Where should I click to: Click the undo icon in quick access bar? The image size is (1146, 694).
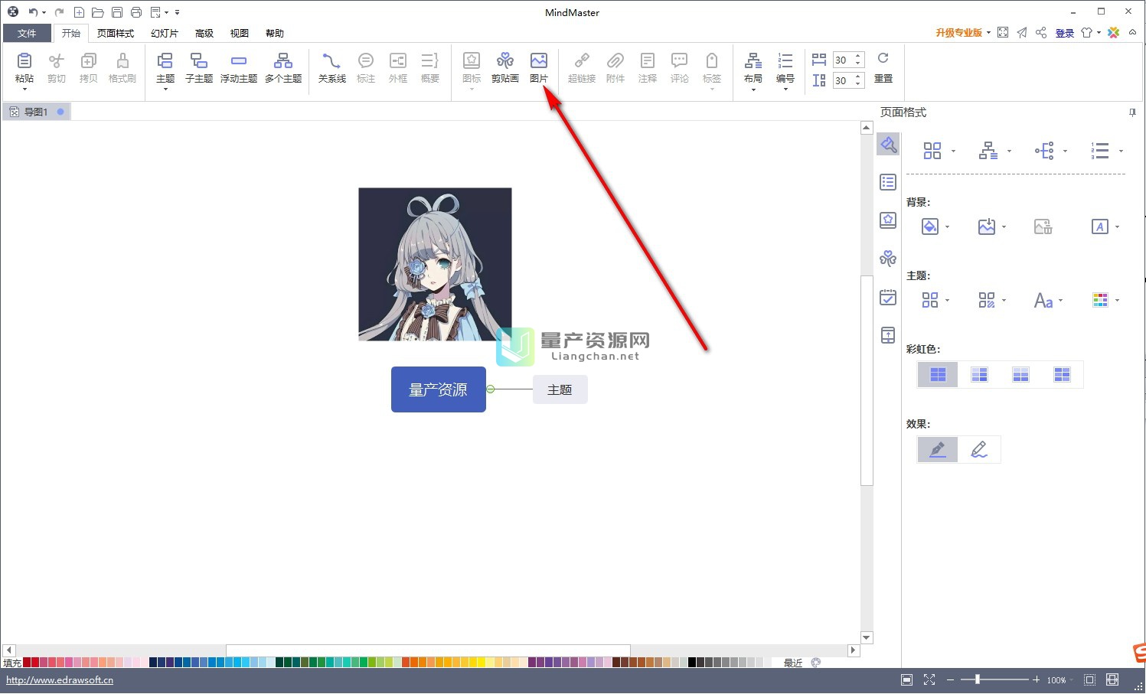33,12
